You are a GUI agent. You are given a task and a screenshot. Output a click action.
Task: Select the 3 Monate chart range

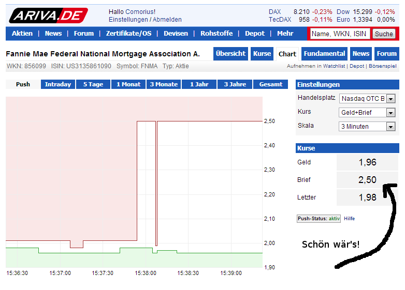(164, 84)
